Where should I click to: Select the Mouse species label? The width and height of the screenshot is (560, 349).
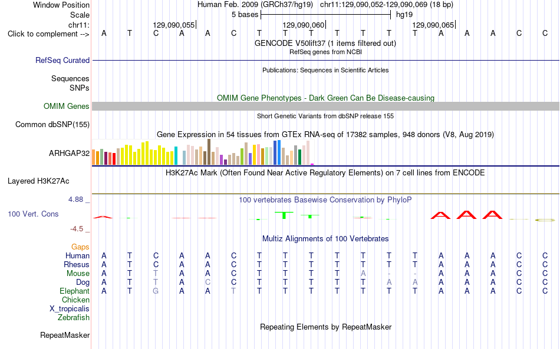tap(78, 274)
